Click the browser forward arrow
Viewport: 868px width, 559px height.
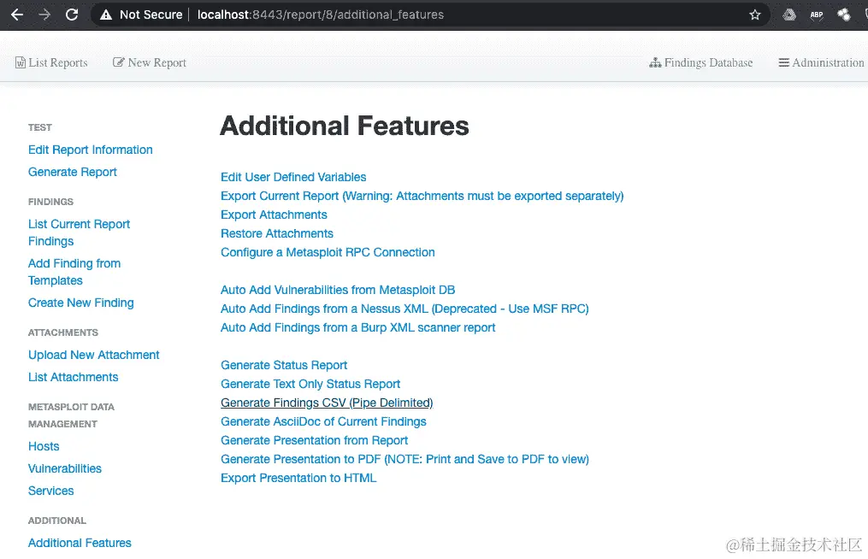click(x=44, y=15)
